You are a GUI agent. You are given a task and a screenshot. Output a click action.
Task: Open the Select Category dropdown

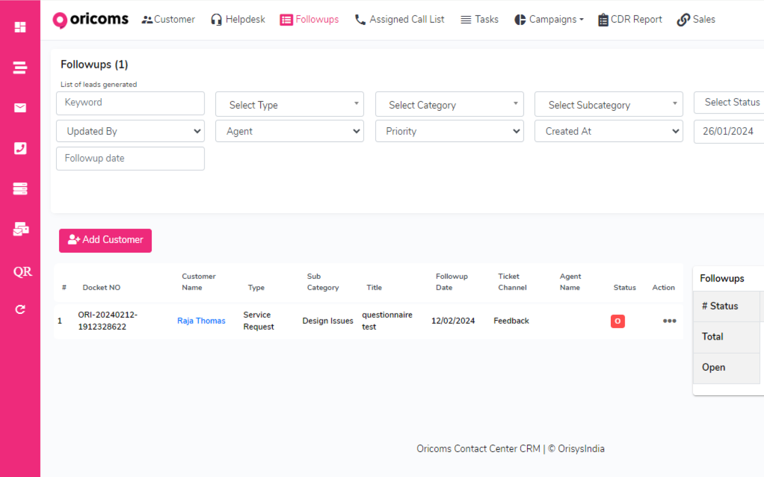[449, 105]
